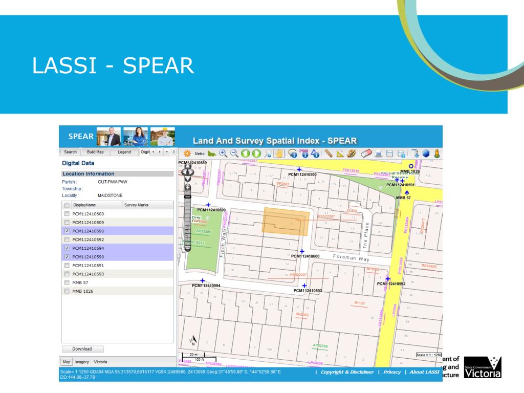
Task: Click the SPEAR logo in header
Action: [80, 136]
